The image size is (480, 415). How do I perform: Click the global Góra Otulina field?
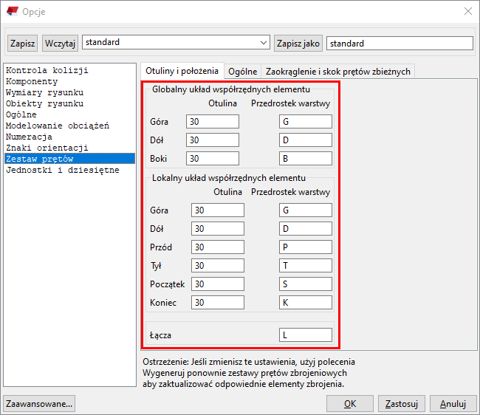[x=213, y=121]
